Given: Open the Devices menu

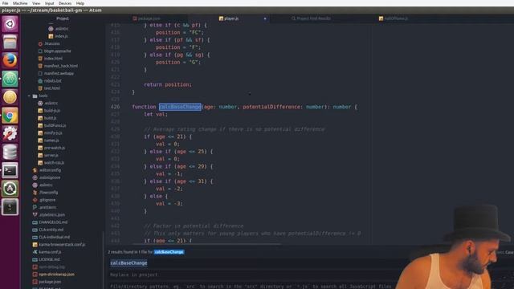Looking at the screenshot, I should [65, 3].
